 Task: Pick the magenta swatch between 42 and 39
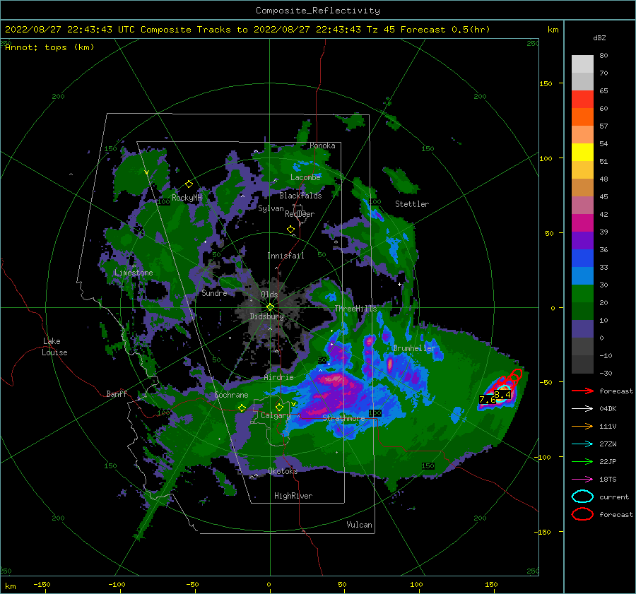tap(582, 223)
